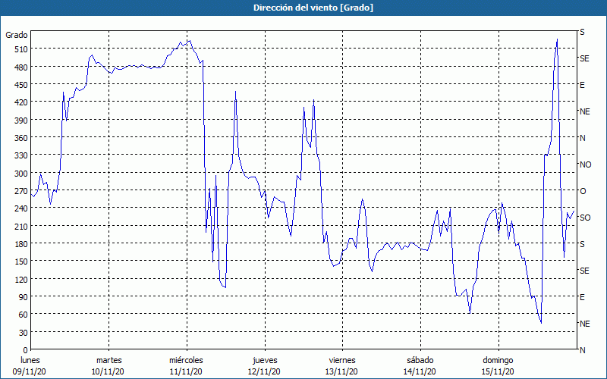
Task: Click the date 10/11/20
Action: click(108, 372)
